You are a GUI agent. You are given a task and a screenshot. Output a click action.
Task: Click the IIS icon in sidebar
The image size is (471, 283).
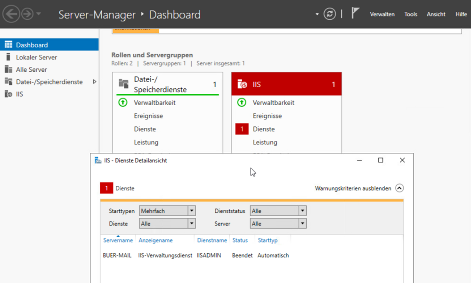pos(8,94)
